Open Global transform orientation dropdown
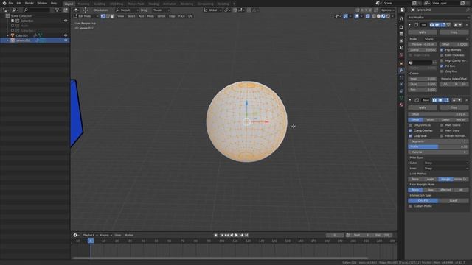 point(212,10)
